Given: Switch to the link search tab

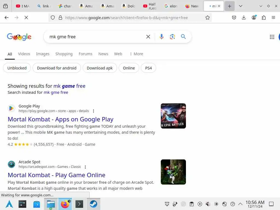Looking at the screenshot, I should [44, 6].
